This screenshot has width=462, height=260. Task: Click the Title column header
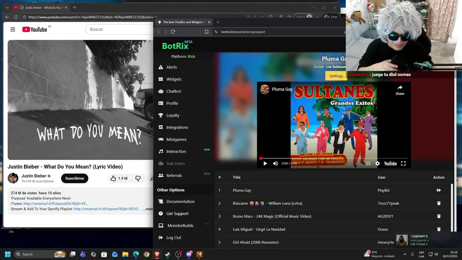coord(237,177)
